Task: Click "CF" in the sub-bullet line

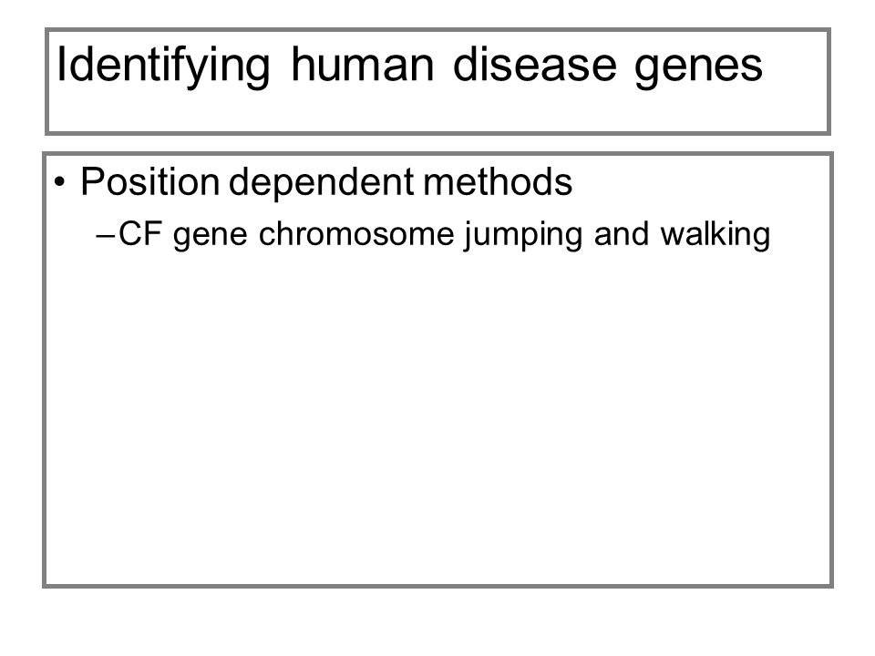Action: 140,233
